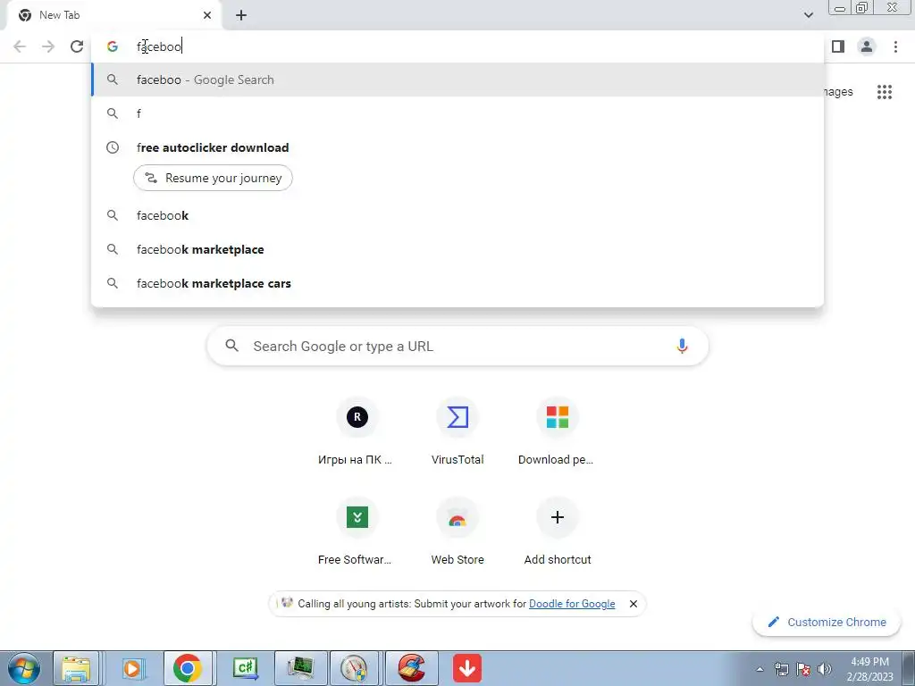915x686 pixels.
Task: Show hidden system tray icons
Action: 760,669
